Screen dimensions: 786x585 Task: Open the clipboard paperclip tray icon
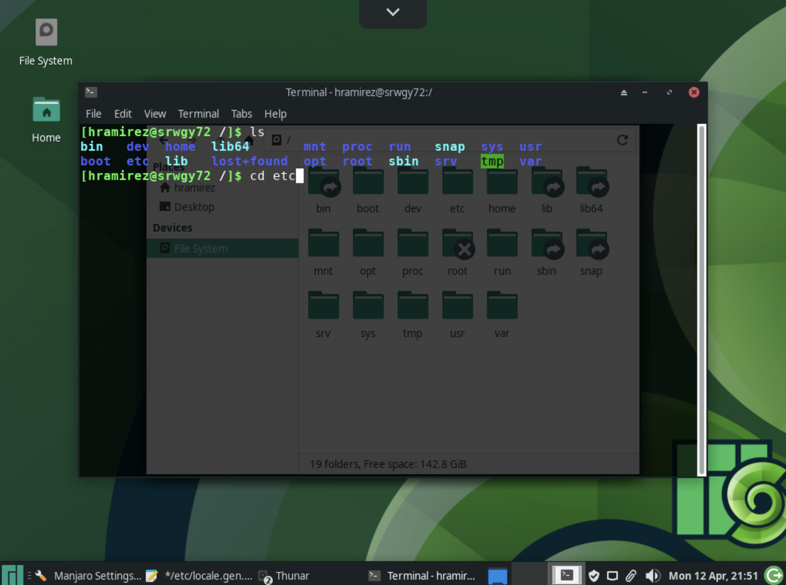[x=631, y=576]
